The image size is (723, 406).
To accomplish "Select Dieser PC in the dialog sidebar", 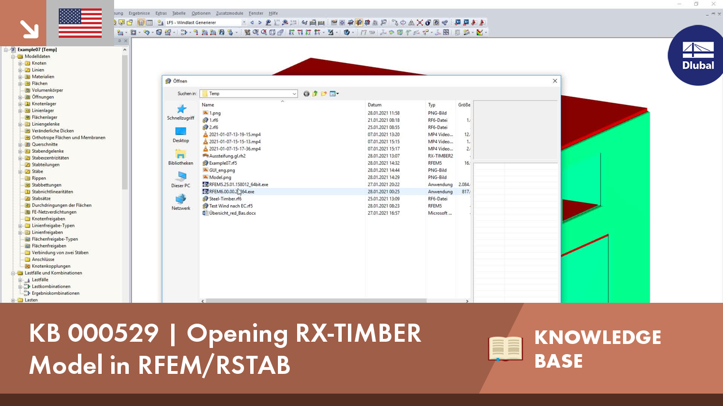I will click(181, 180).
